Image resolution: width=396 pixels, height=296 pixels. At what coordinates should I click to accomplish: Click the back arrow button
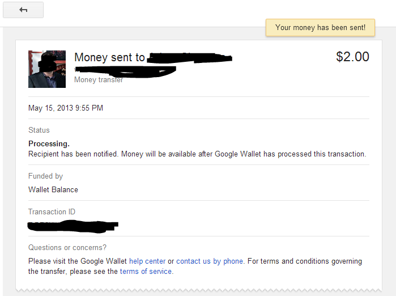[23, 10]
